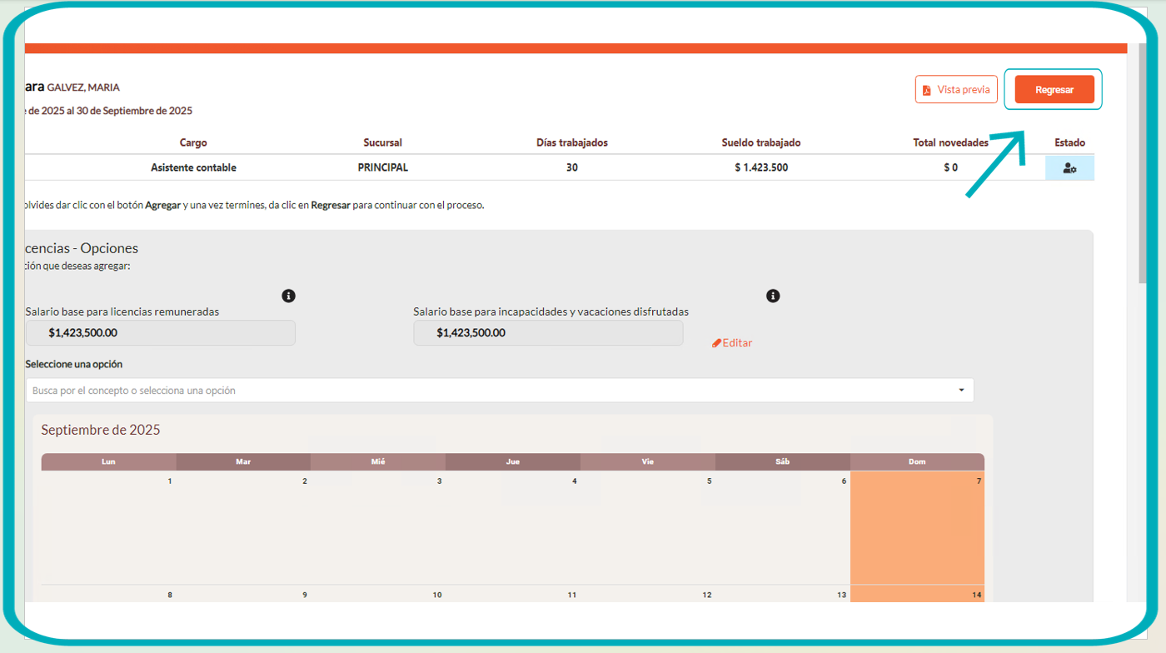1166x653 pixels.
Task: Open info icon for incapacidades y vacaciones salary
Action: point(773,296)
